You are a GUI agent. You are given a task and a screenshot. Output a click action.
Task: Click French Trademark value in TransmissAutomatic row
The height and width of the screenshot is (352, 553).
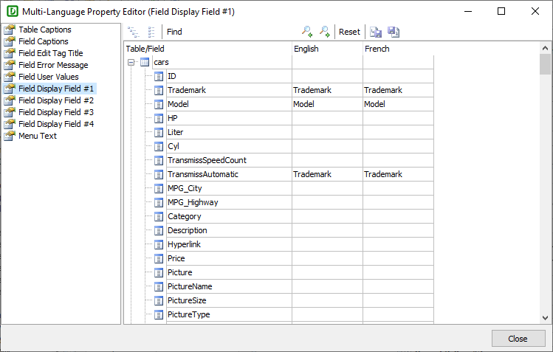tap(383, 174)
